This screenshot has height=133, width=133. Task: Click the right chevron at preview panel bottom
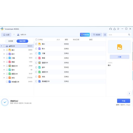point(129,94)
